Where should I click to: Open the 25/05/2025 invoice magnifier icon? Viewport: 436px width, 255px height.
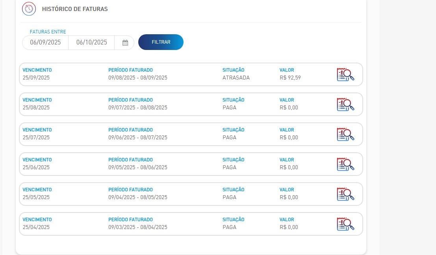pos(345,194)
